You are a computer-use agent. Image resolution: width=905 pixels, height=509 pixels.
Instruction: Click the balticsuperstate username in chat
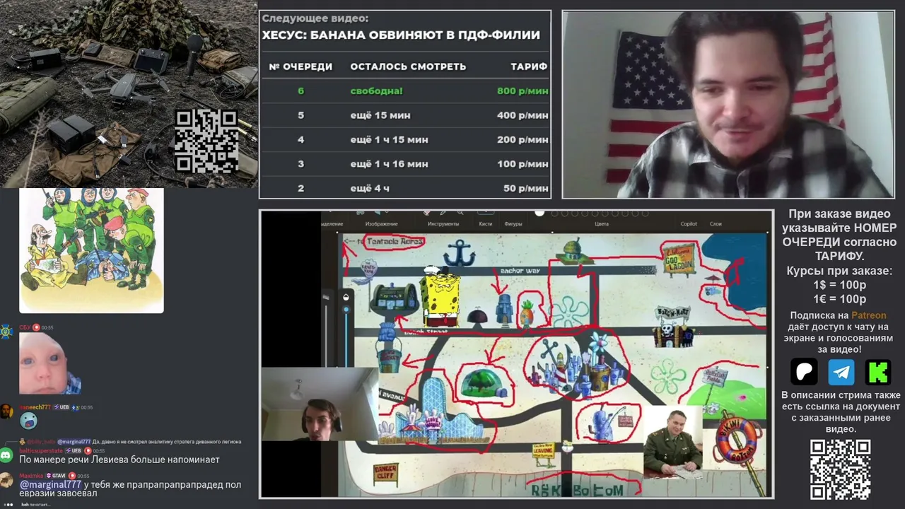(x=41, y=450)
